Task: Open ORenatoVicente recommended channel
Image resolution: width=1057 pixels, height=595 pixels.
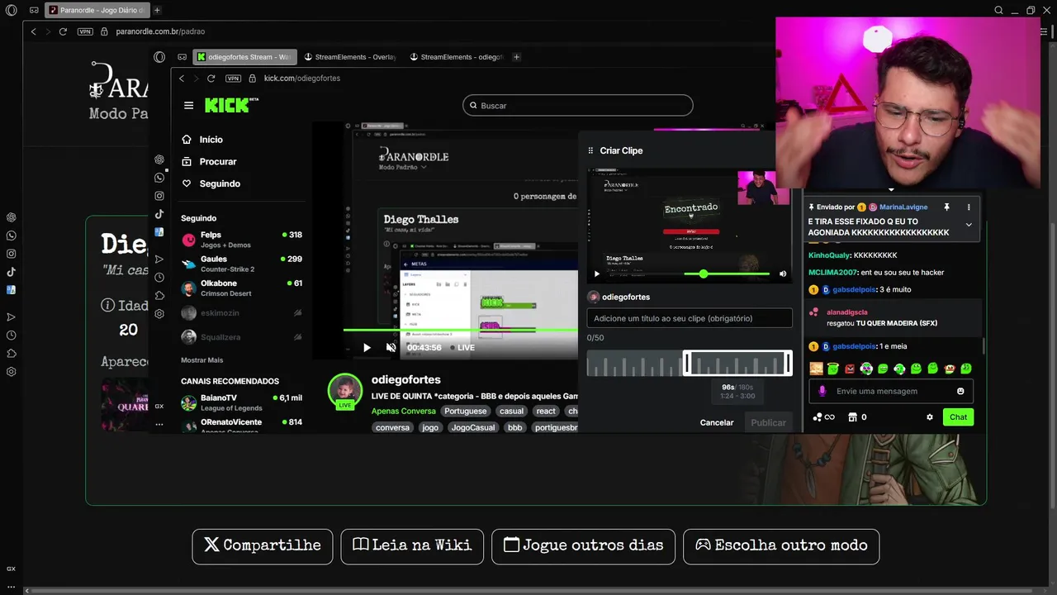Action: 241,425
